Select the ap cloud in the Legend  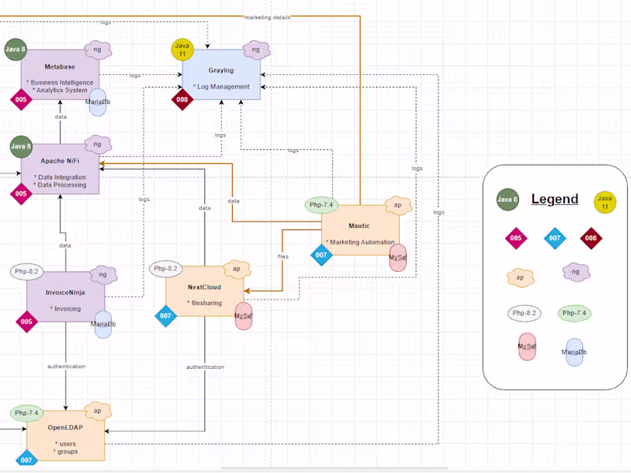tap(521, 278)
